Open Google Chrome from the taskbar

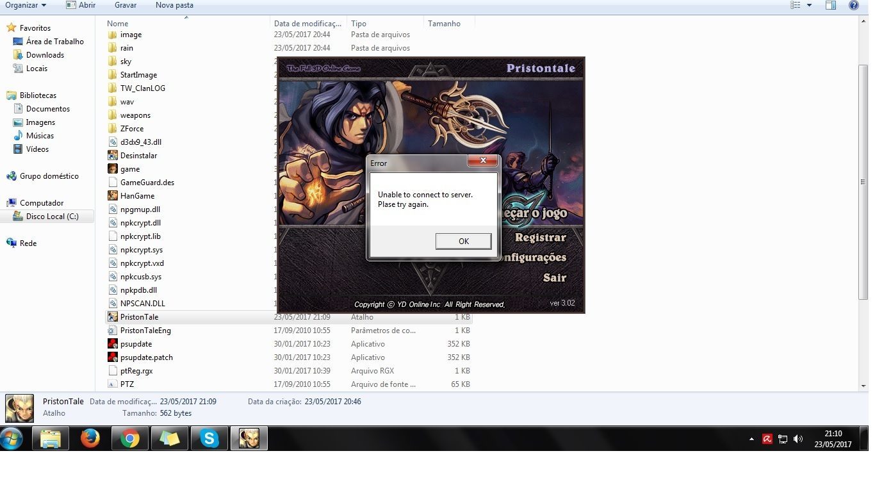coord(130,439)
